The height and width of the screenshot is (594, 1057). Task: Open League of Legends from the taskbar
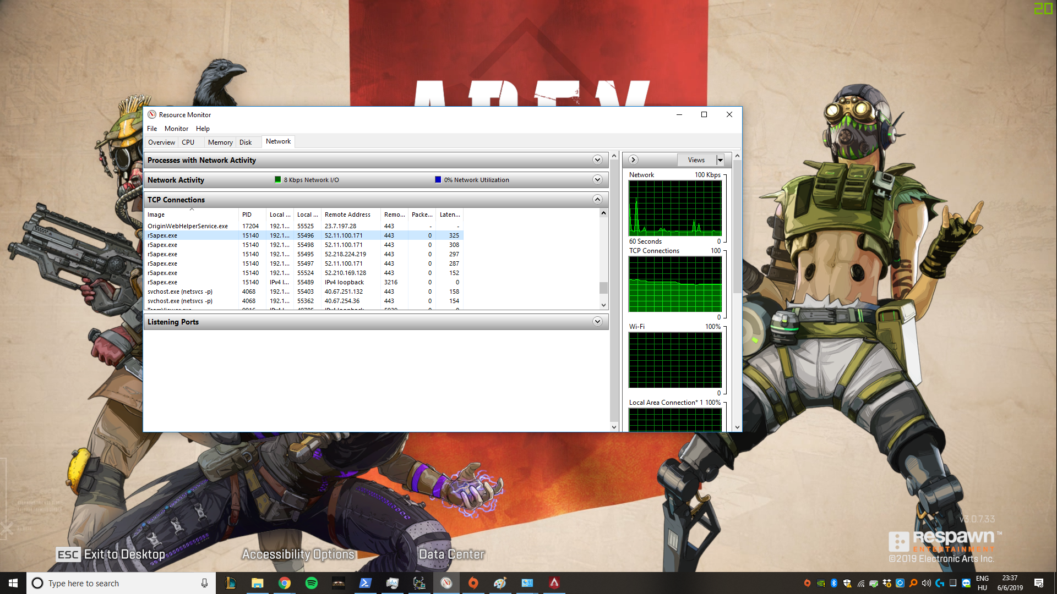(x=231, y=583)
